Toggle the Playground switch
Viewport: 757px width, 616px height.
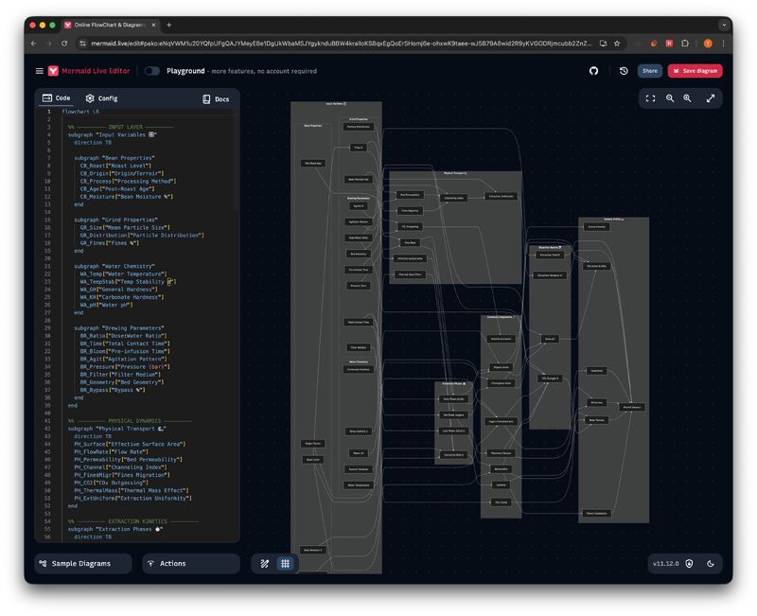[151, 71]
